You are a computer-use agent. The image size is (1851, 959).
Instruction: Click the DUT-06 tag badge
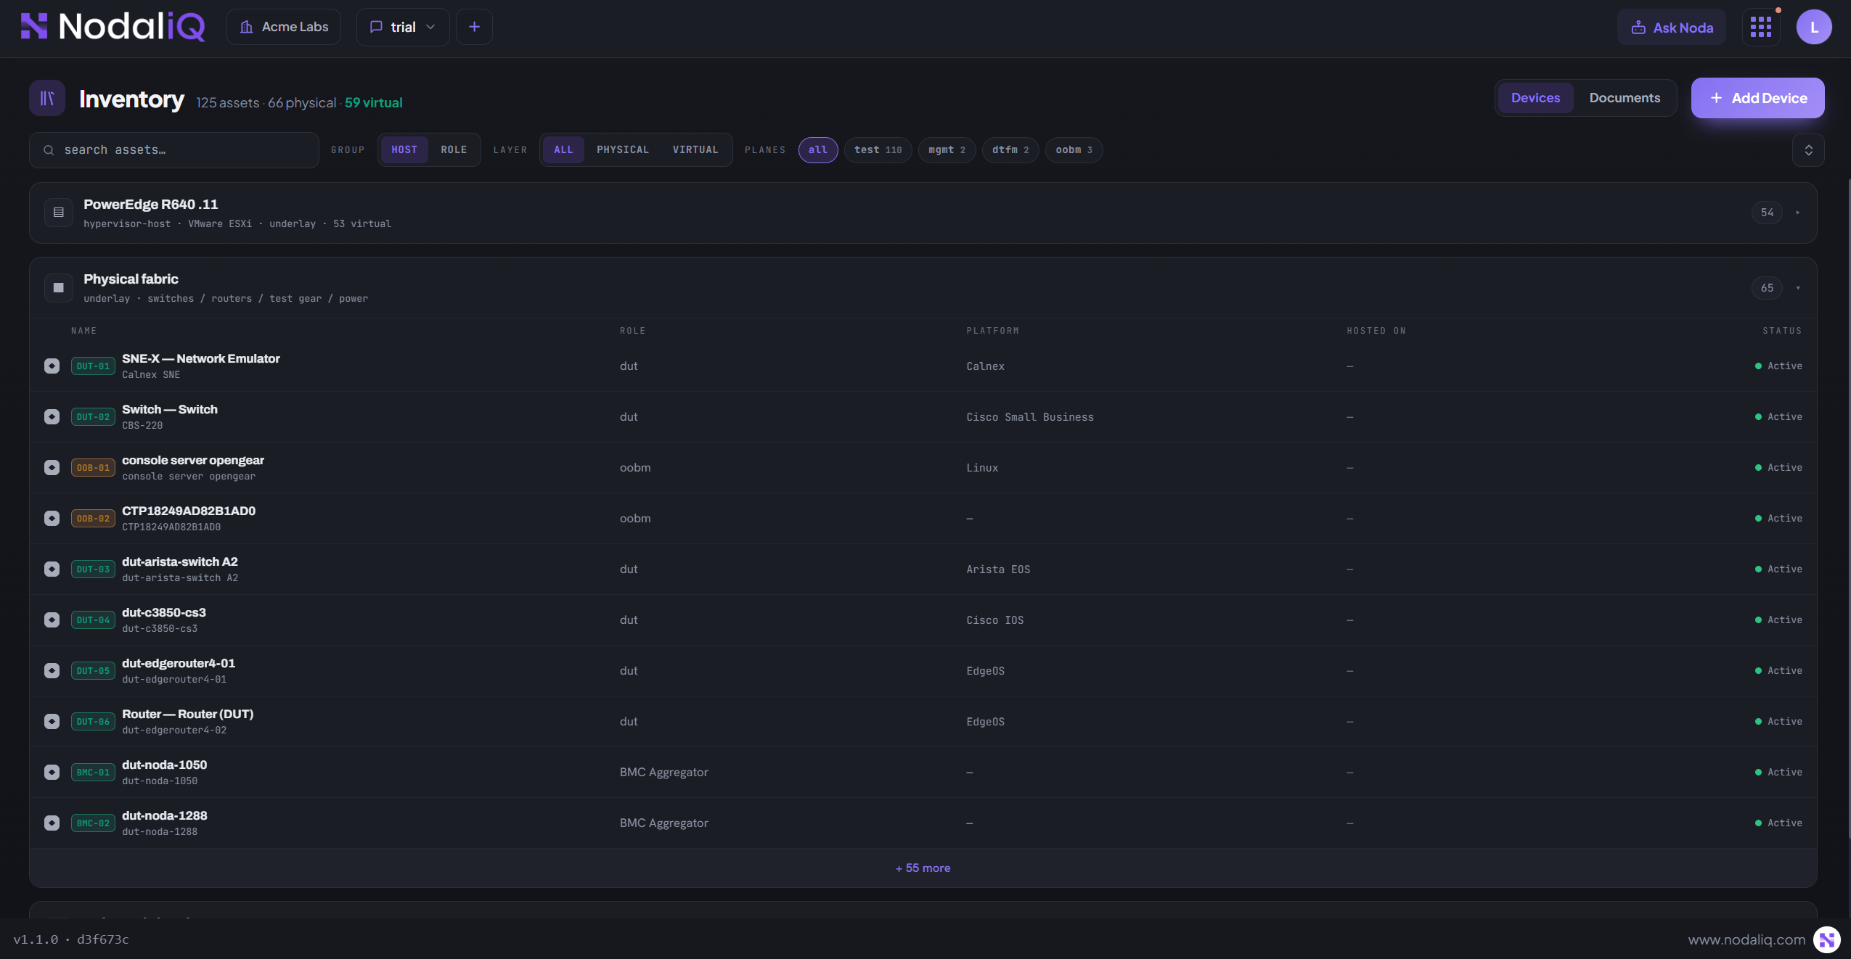click(x=93, y=722)
